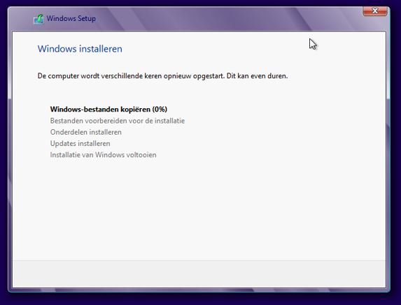This screenshot has height=305, width=401.
Task: Select 'Bestanden voorbereiden voor de installatie' step
Action: [x=118, y=121]
